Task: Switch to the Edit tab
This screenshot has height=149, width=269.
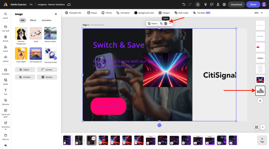Action: pos(23,20)
